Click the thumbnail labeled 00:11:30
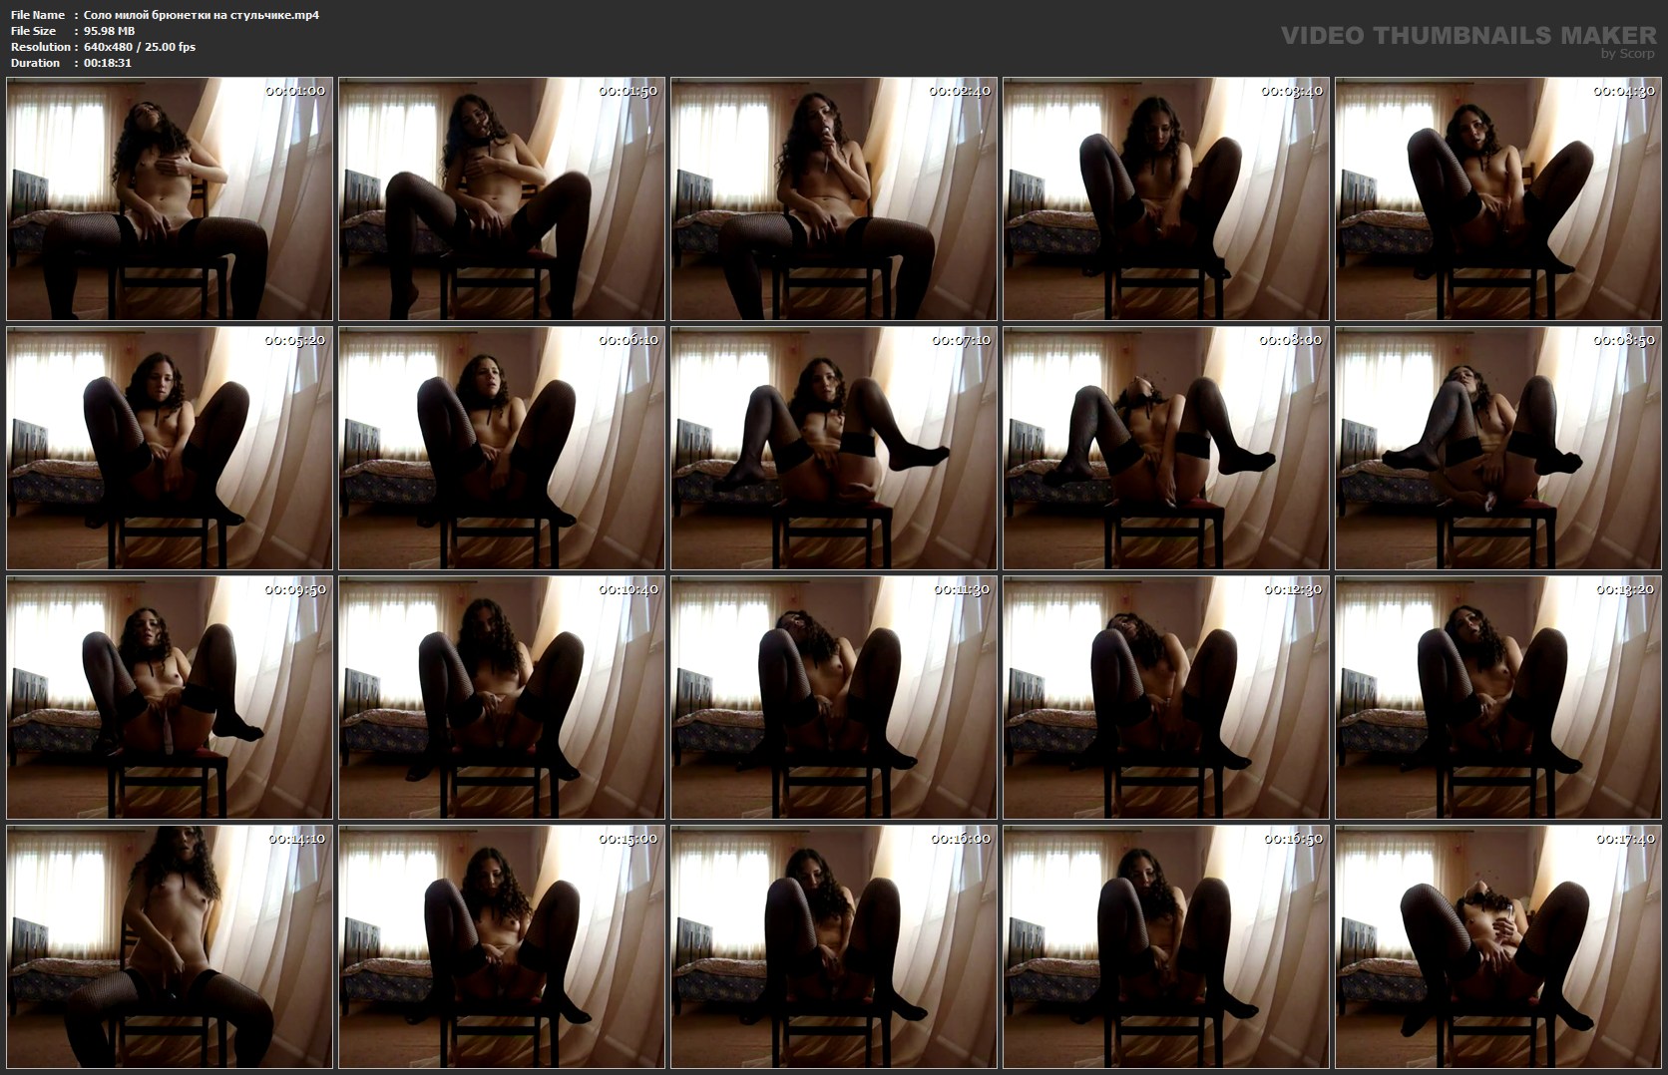Screen dimensions: 1668x1075 pos(833,697)
